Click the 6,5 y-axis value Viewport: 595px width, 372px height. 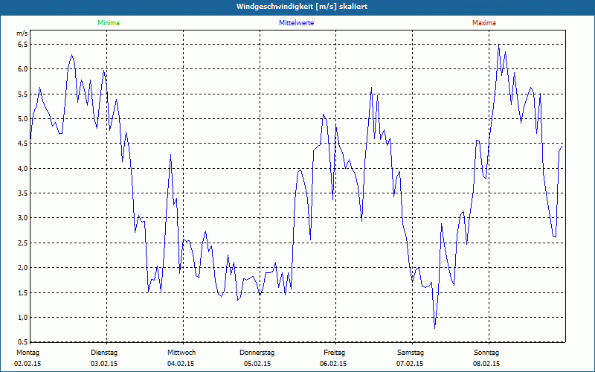pos(22,45)
